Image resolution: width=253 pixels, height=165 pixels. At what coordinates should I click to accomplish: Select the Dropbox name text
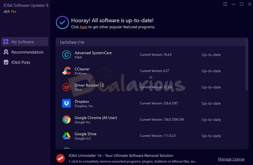(x=82, y=102)
